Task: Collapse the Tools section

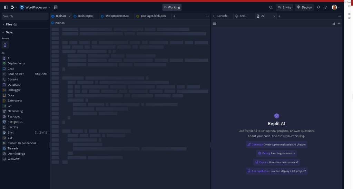Action: coord(8,32)
